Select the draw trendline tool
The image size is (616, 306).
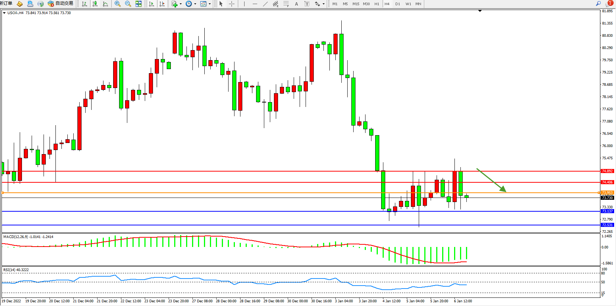(x=265, y=4)
